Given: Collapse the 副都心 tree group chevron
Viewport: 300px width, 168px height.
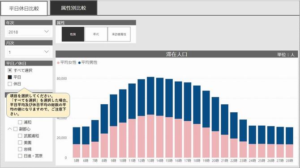Looking at the screenshot, I should pos(10,129).
